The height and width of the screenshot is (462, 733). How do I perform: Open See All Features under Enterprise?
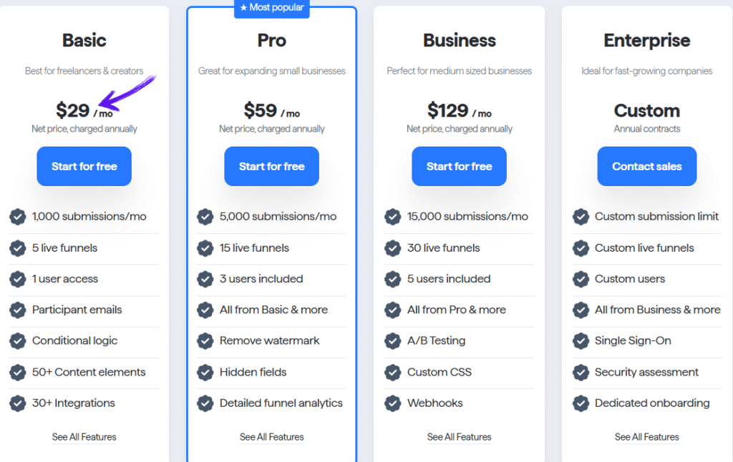coord(646,437)
